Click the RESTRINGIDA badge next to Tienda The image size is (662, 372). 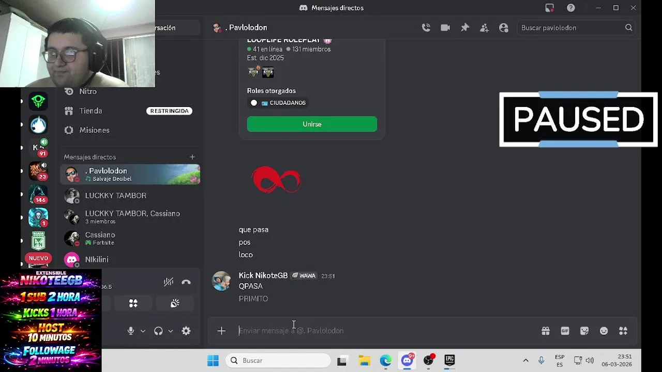click(x=169, y=111)
